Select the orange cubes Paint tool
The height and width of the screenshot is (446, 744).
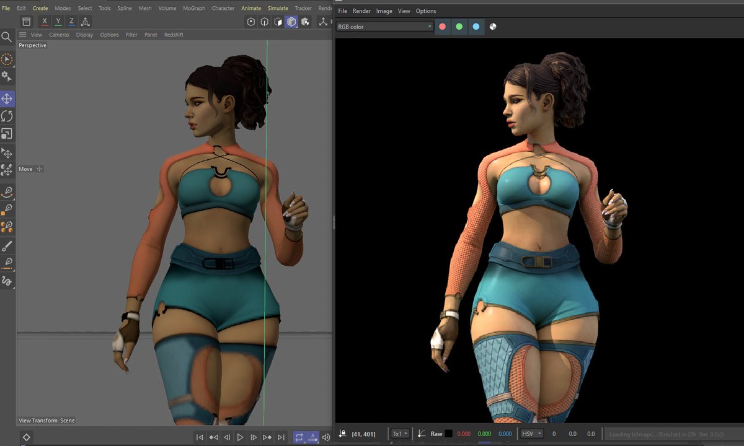7,227
